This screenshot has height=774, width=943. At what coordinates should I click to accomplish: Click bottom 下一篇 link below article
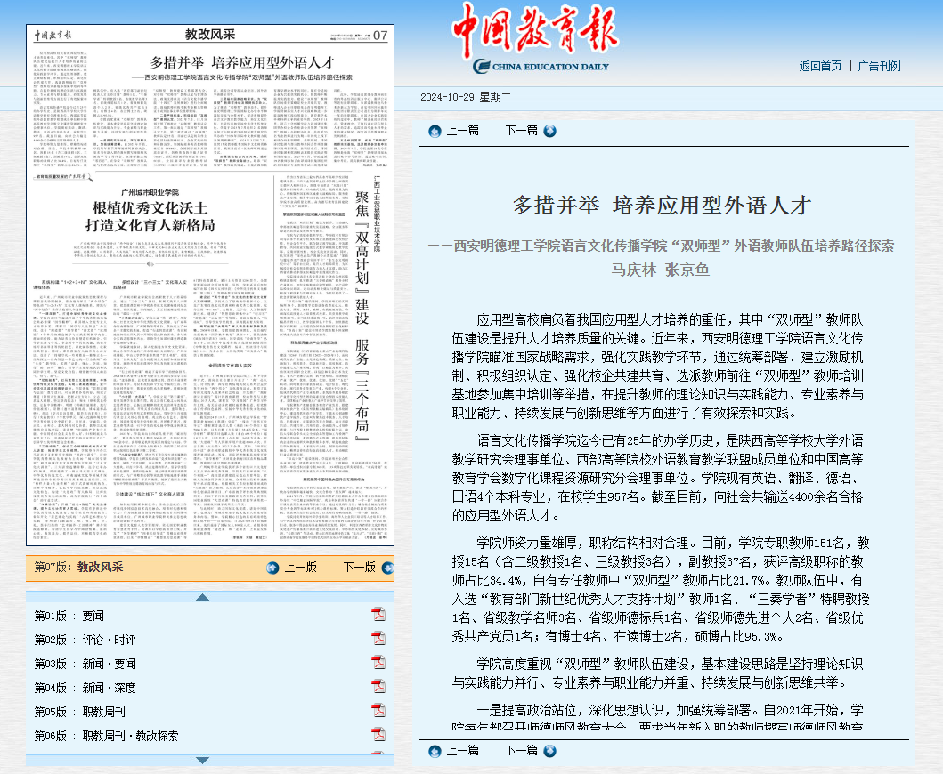[x=522, y=750]
